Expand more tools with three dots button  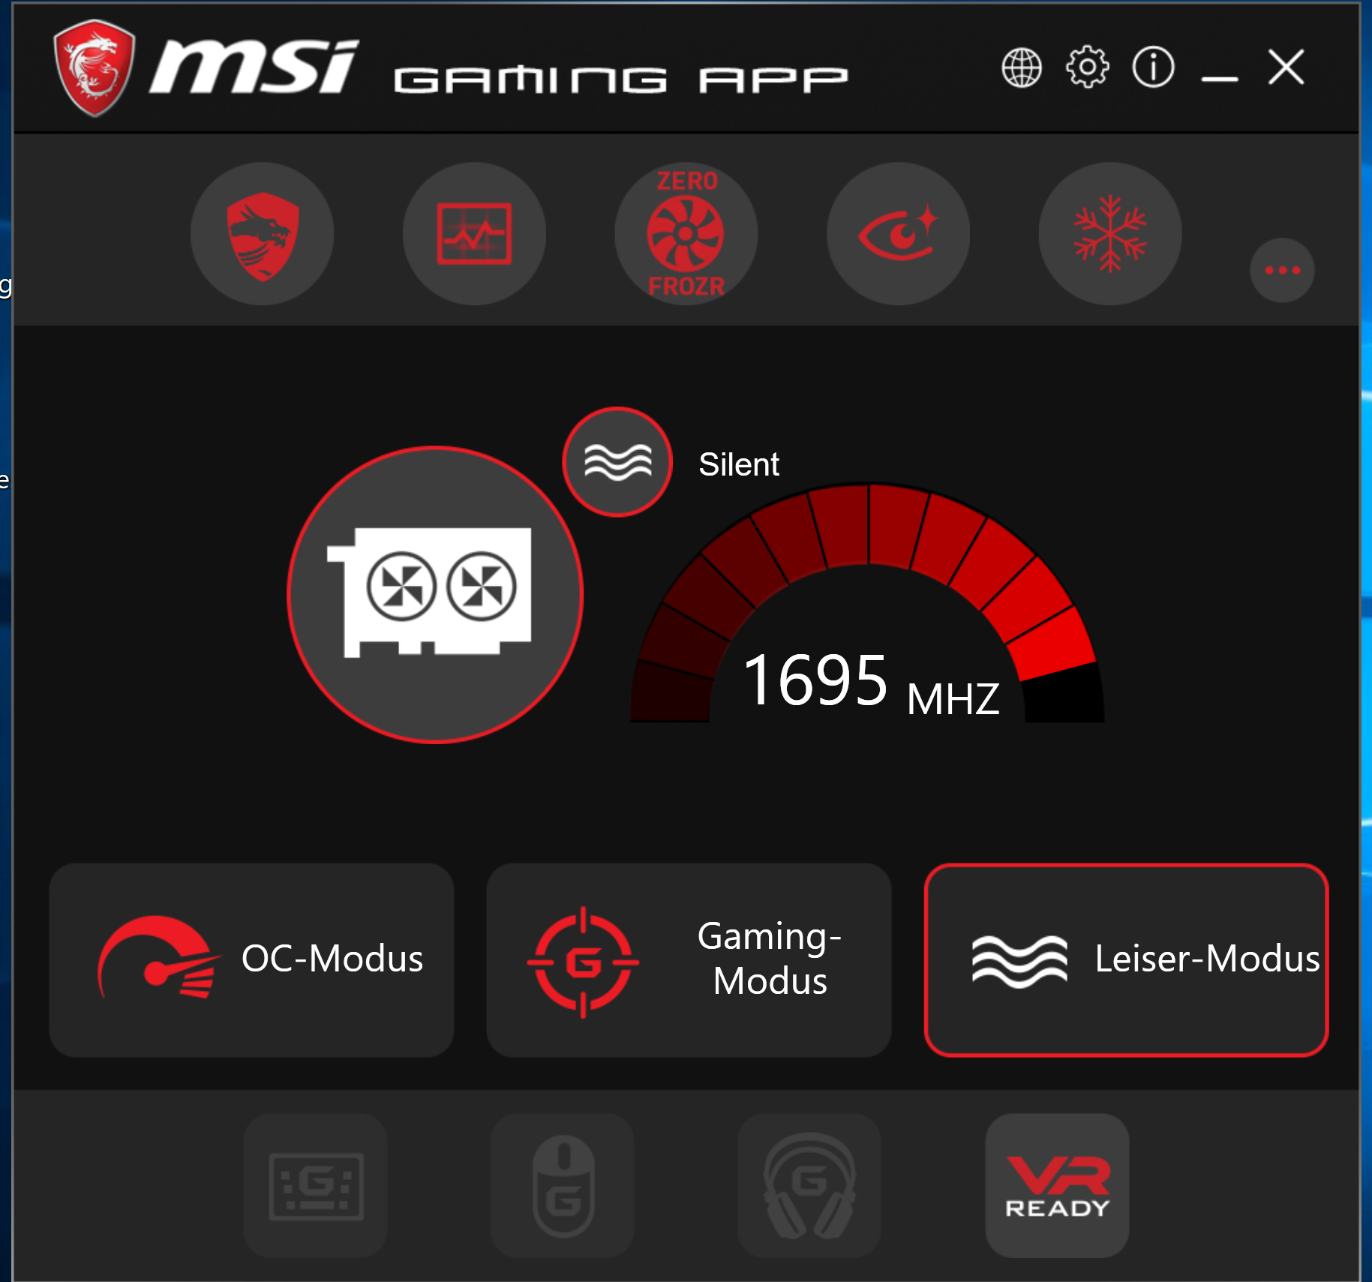(x=1282, y=270)
